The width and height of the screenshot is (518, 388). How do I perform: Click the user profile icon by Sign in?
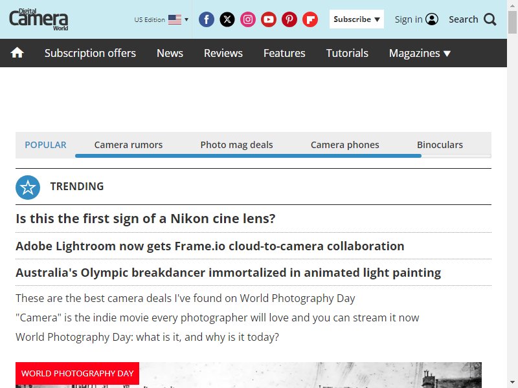coord(432,19)
